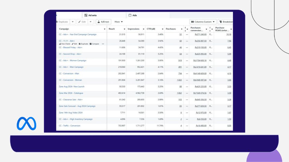The image size is (289, 162).
Task: Click the Breakdown button in toolbar
Action: tap(225, 22)
